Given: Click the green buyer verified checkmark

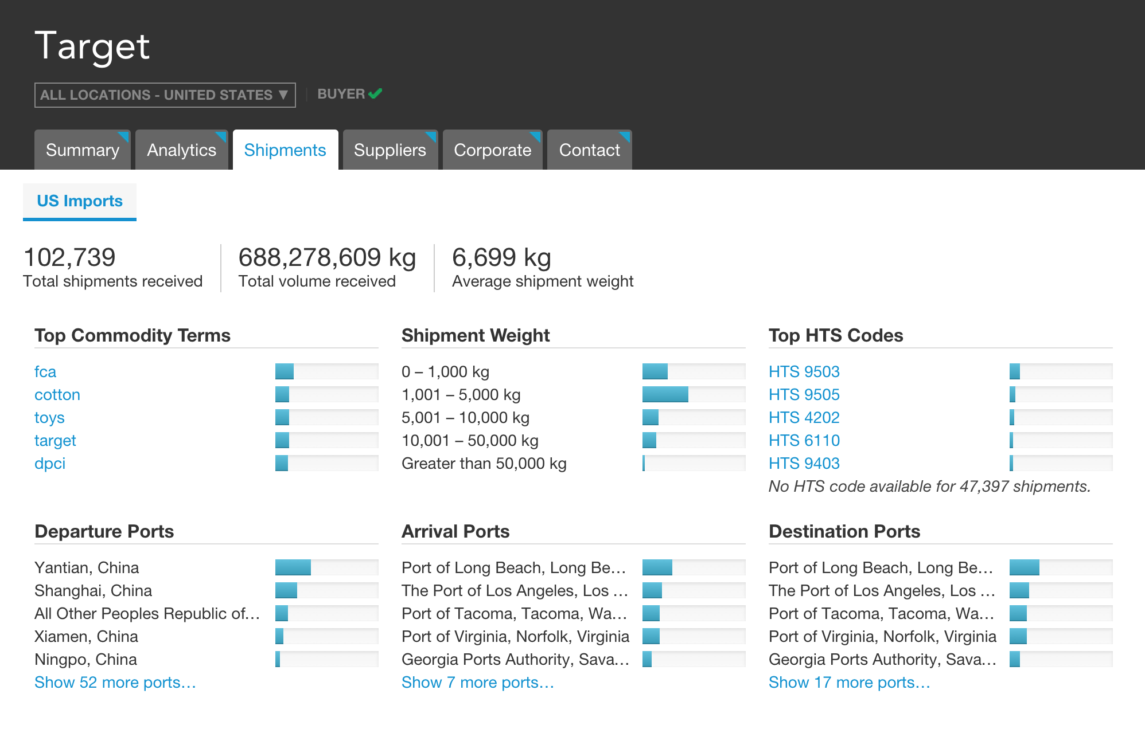Looking at the screenshot, I should (x=376, y=93).
